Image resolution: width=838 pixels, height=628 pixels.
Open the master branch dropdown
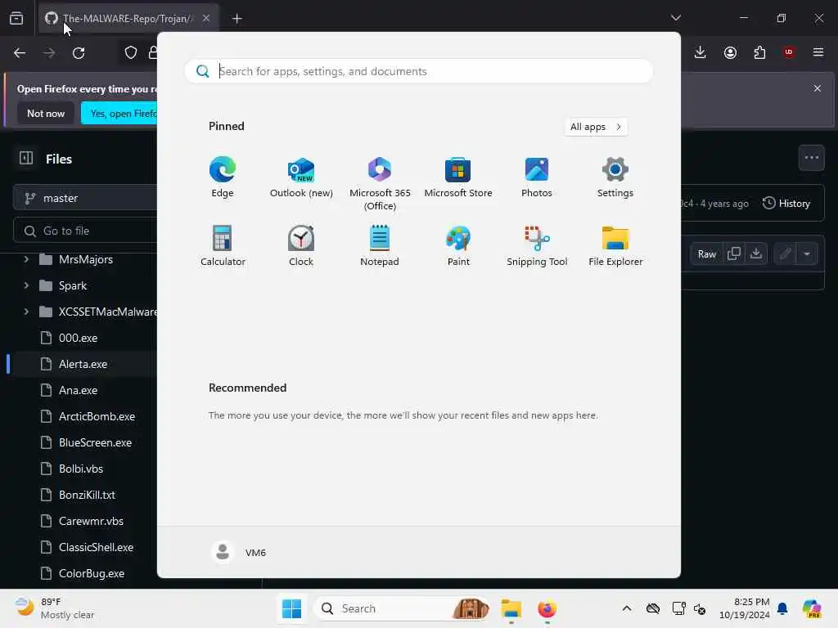(85, 198)
